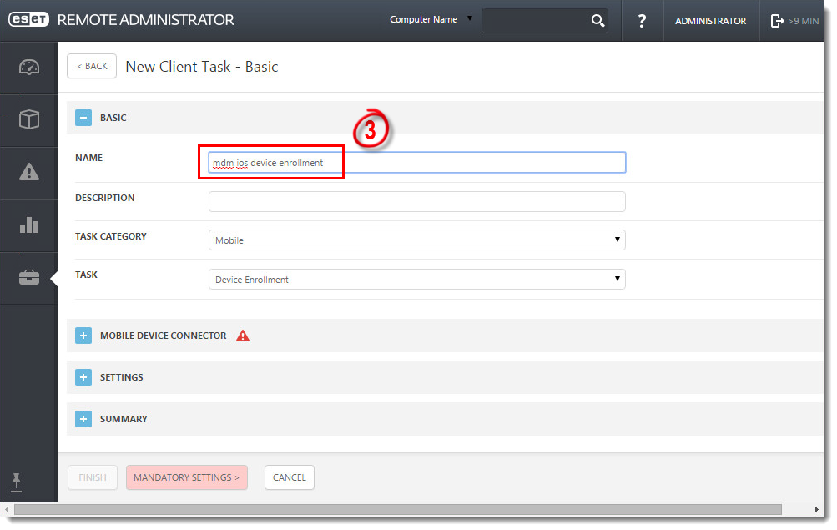Click the Mandatory Settings button
Viewport: 837px width, 530px height.
[187, 477]
